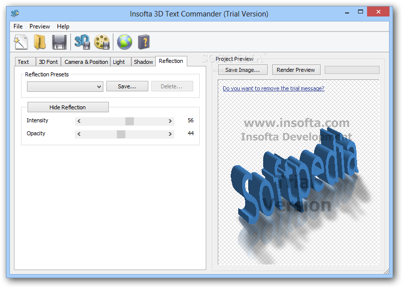The image size is (403, 288).
Task: Switch to the Text tab
Action: click(25, 62)
